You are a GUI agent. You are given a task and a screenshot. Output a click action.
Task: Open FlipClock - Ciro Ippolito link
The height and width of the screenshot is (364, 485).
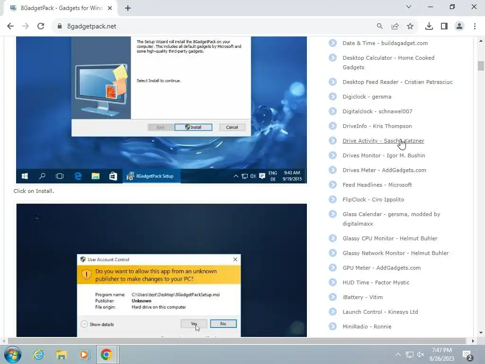point(373,200)
